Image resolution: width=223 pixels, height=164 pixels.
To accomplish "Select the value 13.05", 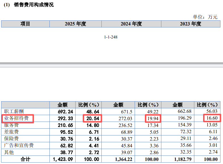I will click(212, 125).
